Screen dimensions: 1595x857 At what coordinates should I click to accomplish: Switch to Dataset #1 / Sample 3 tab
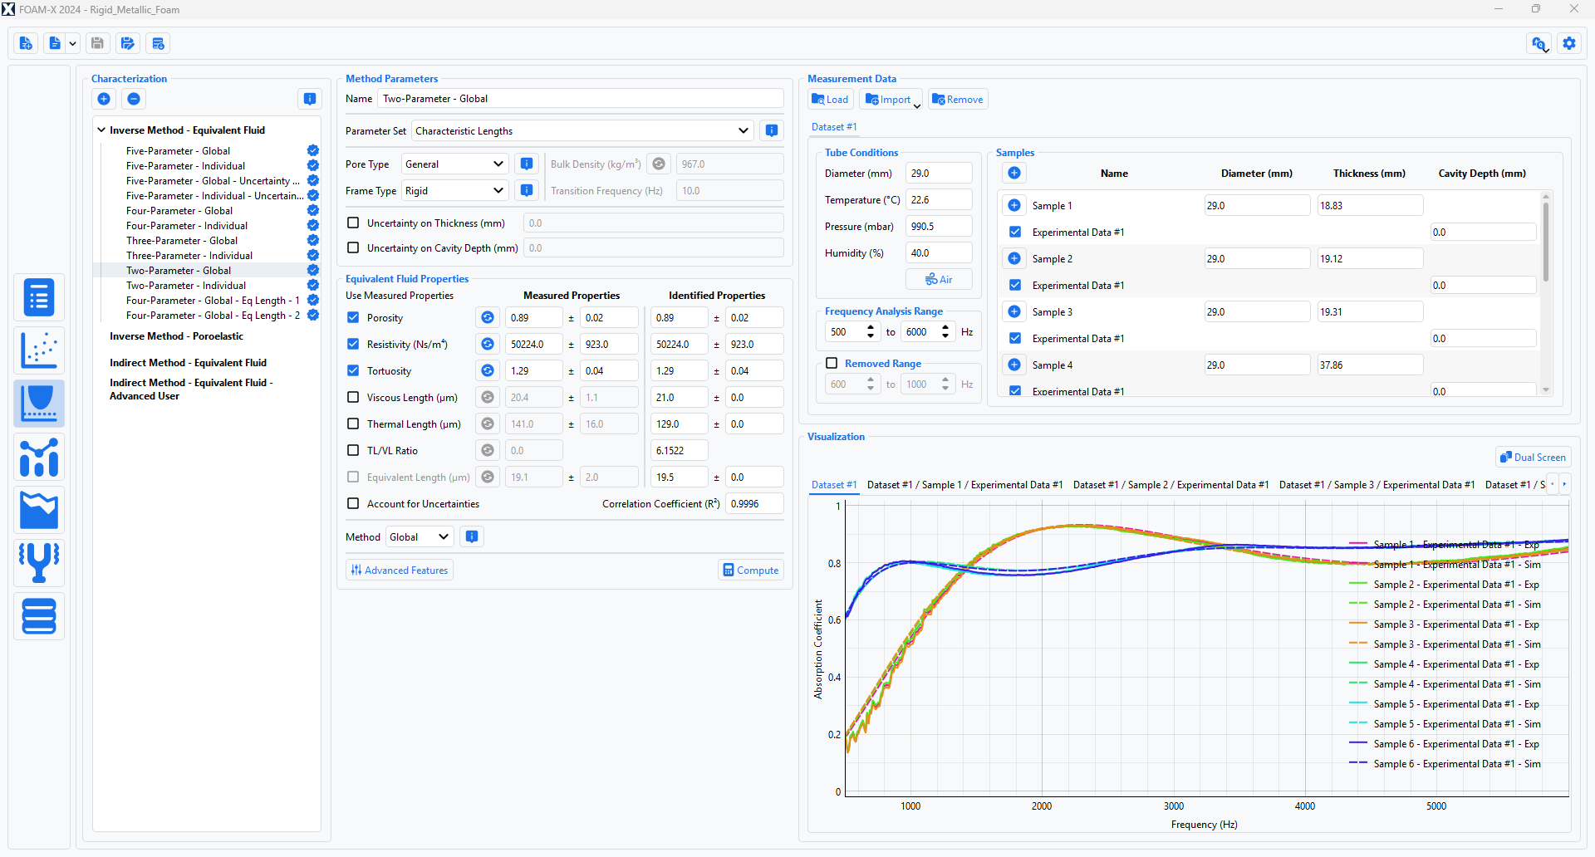1377,485
